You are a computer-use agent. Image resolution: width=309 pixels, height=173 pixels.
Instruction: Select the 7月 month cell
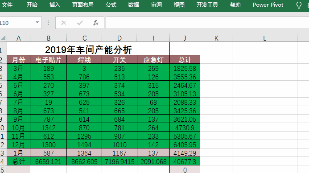pyautogui.click(x=19, y=102)
